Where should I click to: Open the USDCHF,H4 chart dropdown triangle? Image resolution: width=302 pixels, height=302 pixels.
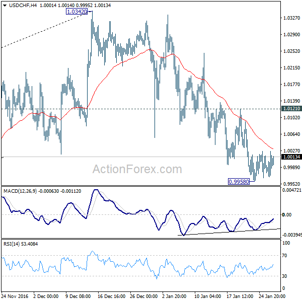5,6
